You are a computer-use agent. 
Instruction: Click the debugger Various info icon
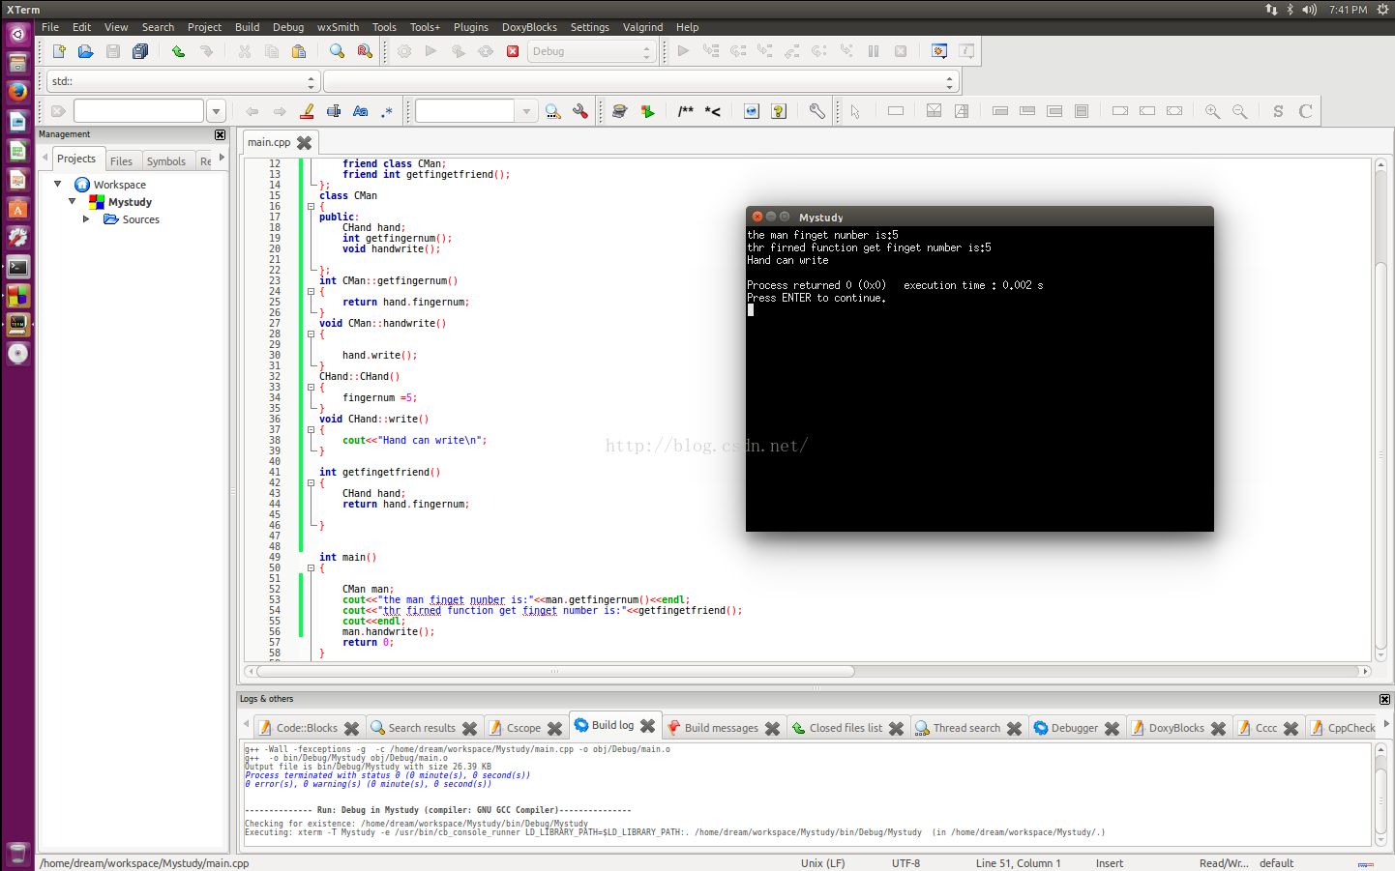(x=965, y=51)
